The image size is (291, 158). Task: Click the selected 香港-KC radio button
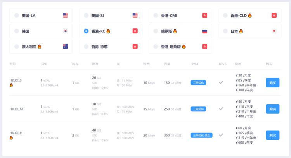coord(86,31)
